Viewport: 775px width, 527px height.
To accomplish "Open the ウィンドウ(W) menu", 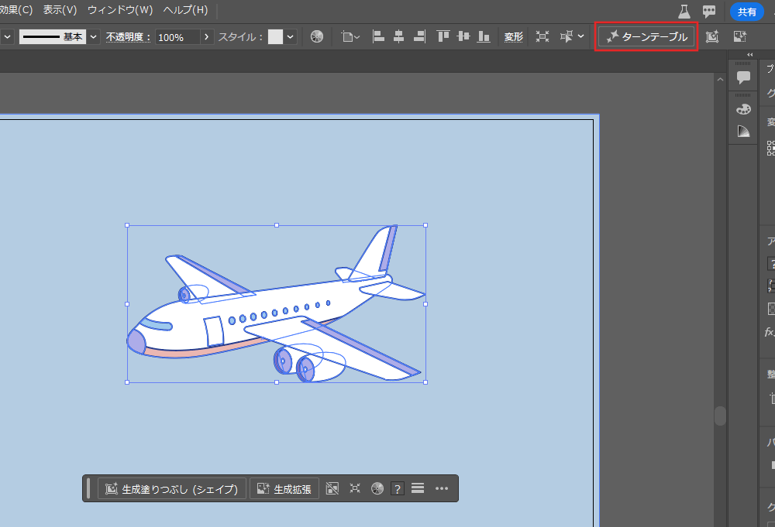I will [119, 10].
